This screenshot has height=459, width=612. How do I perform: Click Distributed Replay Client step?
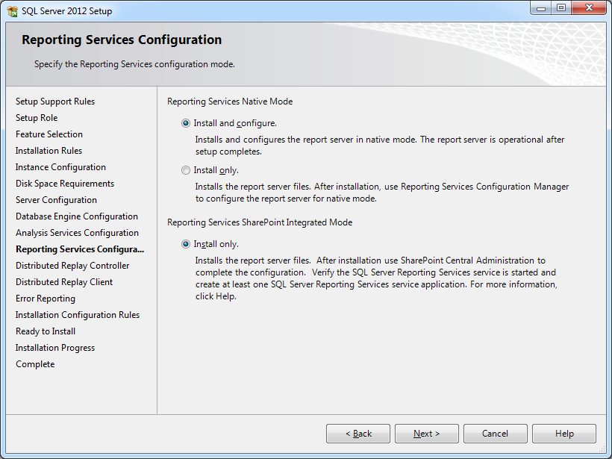coord(64,282)
